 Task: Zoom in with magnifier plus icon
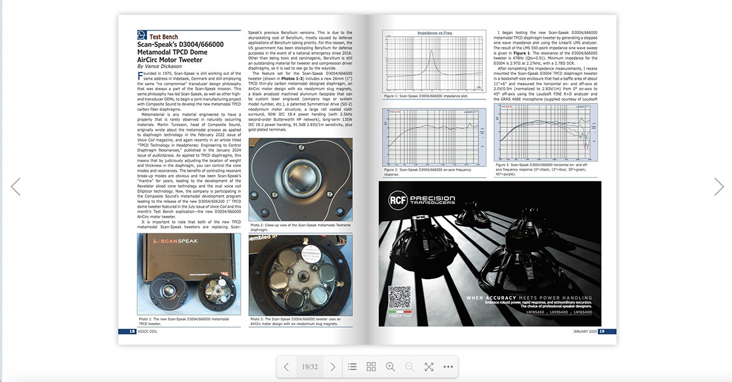pos(390,367)
